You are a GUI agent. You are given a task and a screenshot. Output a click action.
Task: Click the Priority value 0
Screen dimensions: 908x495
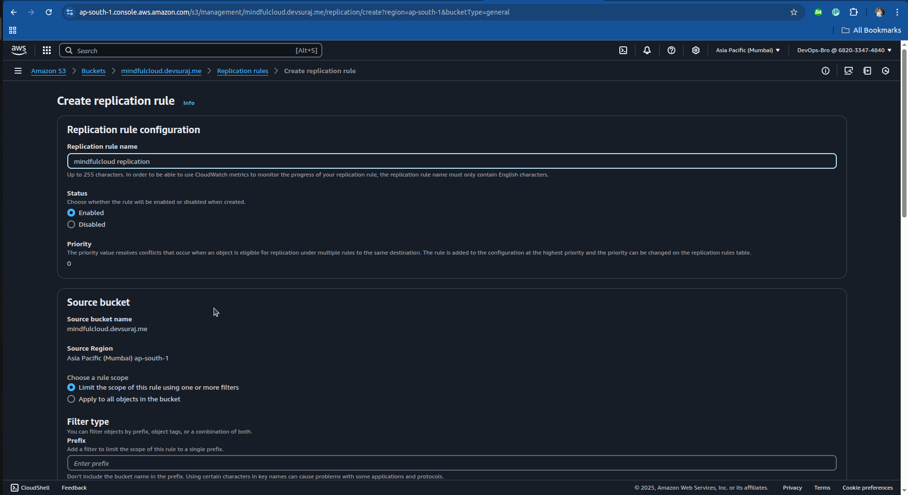click(69, 263)
